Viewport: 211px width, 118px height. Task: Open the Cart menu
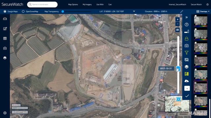coord(110,4)
